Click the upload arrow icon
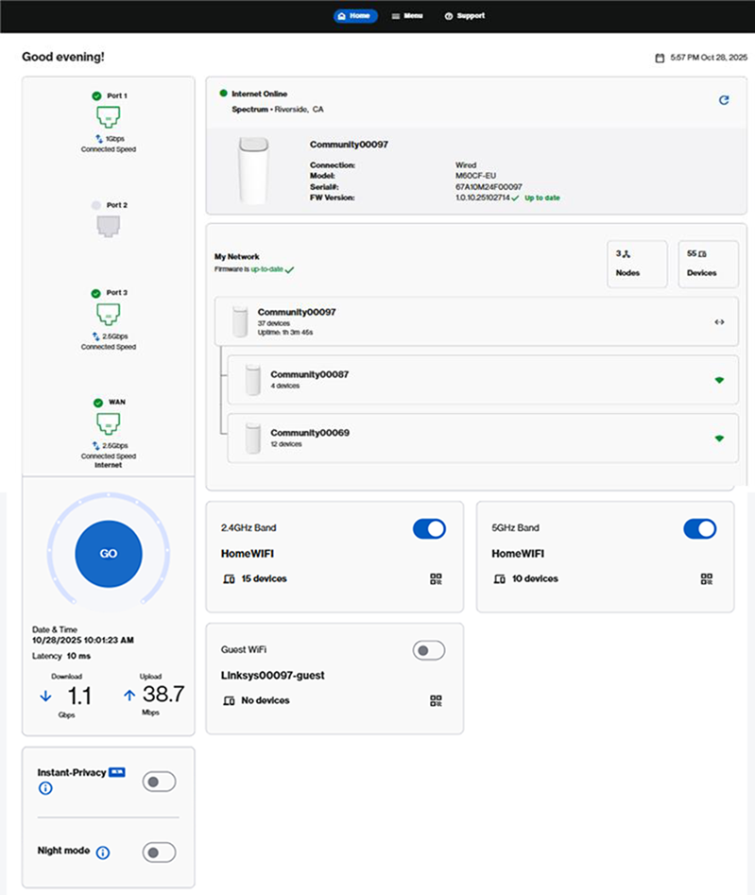The image size is (755, 895). (x=129, y=695)
